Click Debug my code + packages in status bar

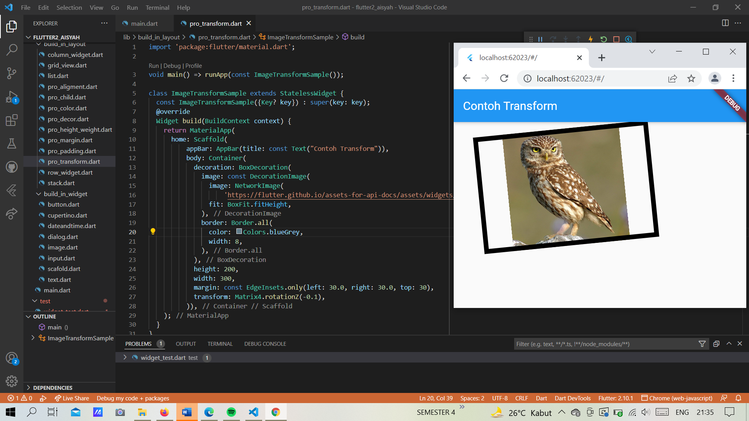pos(133,398)
